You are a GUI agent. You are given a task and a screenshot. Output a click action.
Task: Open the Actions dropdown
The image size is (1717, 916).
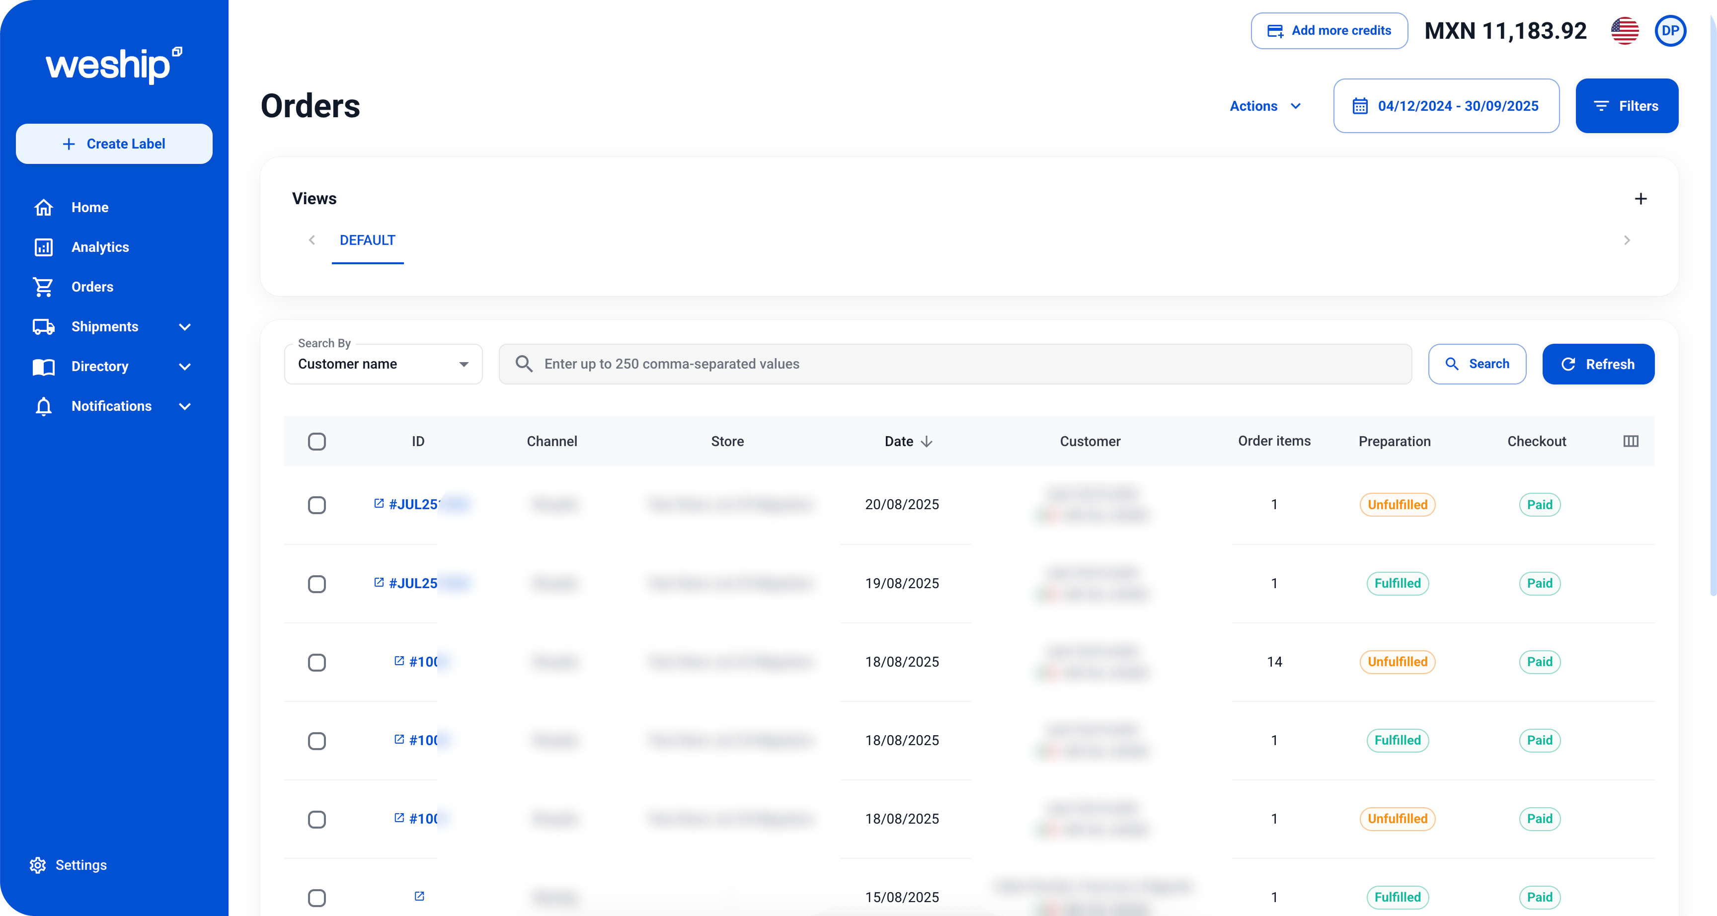[1264, 106]
